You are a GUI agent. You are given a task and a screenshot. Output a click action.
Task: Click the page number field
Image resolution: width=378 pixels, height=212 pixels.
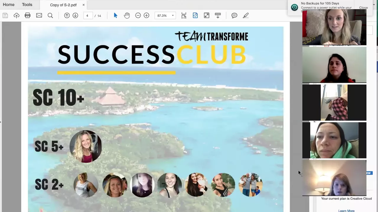(88, 16)
